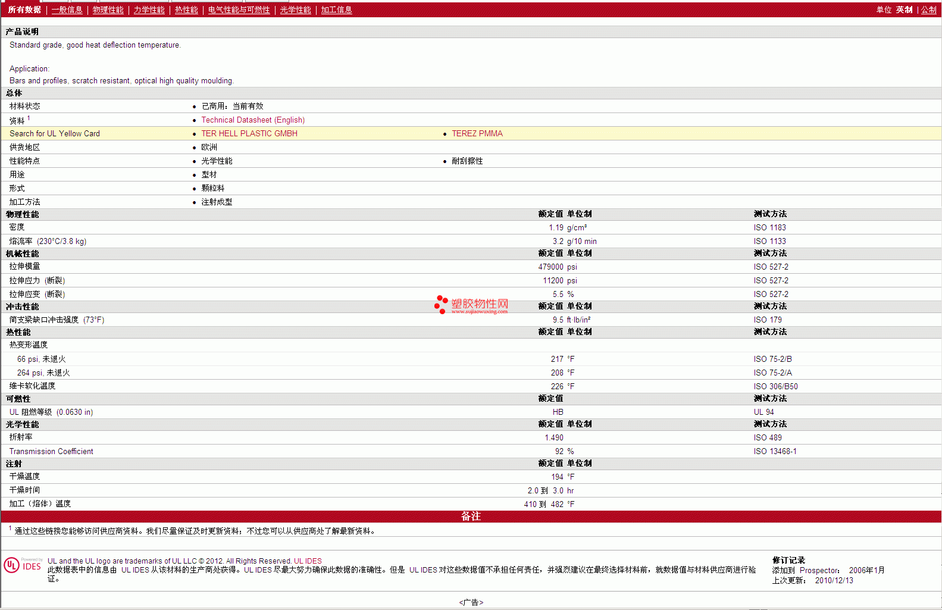Viewport: 942px width, 610px height.
Task: Click the 拉伸应变 value 5.5
Action: [558, 294]
